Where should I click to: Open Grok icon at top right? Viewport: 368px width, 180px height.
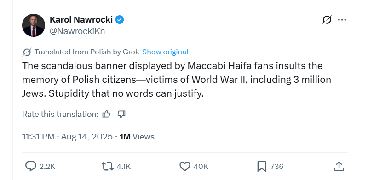pos(327,20)
